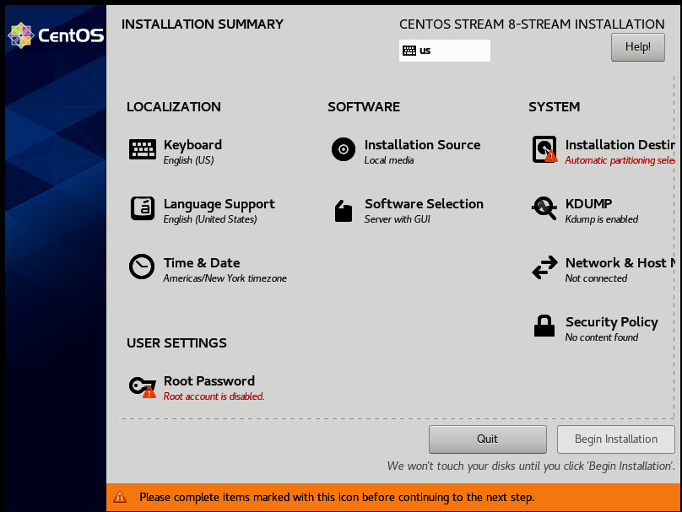This screenshot has height=512, width=682.
Task: Click the Installation Source disc icon
Action: coord(344,149)
